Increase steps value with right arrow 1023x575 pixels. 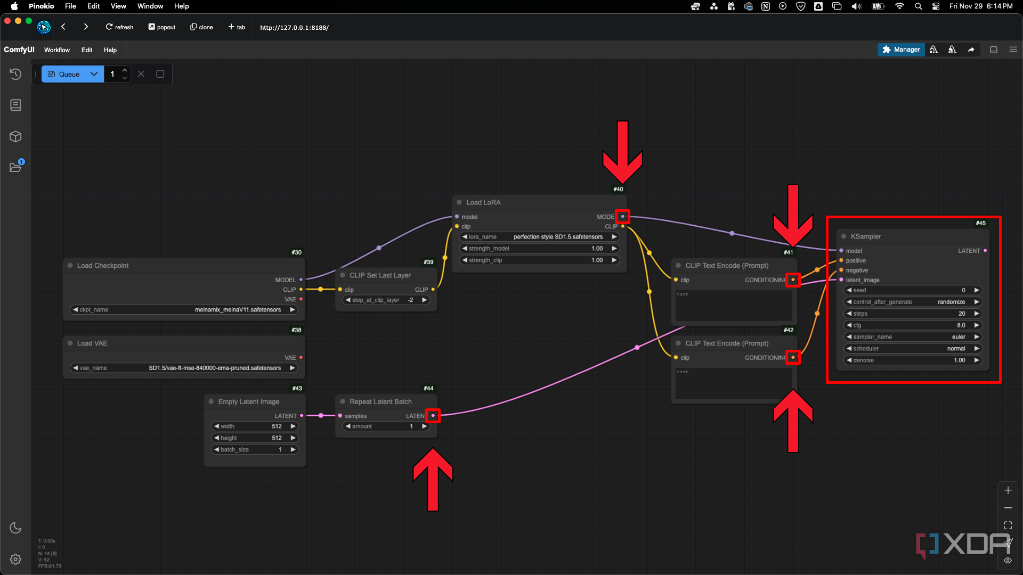point(977,314)
